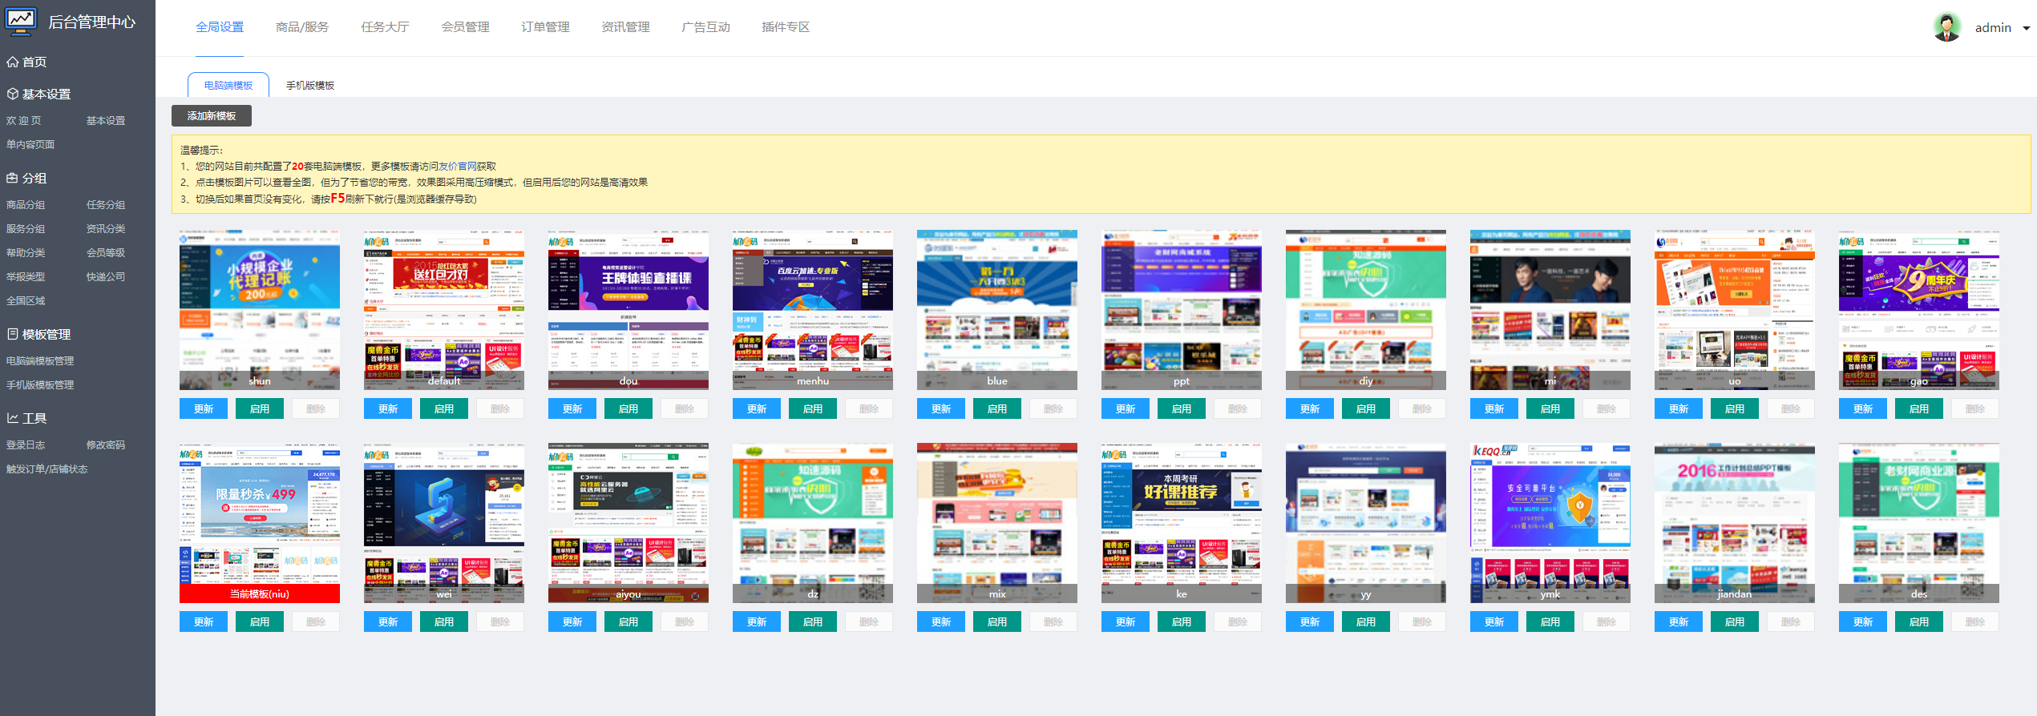The width and height of the screenshot is (2037, 716).
Task: Switch to the 手机版模板 tab
Action: tap(310, 85)
